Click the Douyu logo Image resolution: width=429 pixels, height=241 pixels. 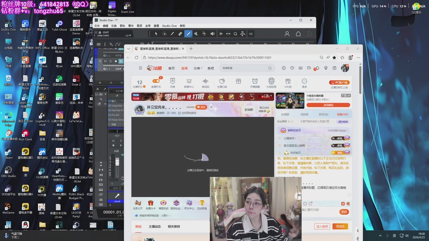154,68
